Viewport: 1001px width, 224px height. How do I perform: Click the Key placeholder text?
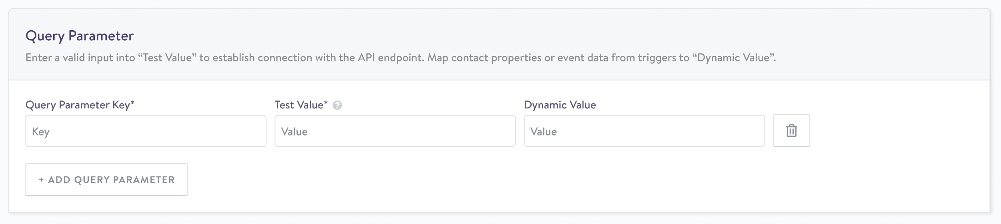[x=41, y=132]
